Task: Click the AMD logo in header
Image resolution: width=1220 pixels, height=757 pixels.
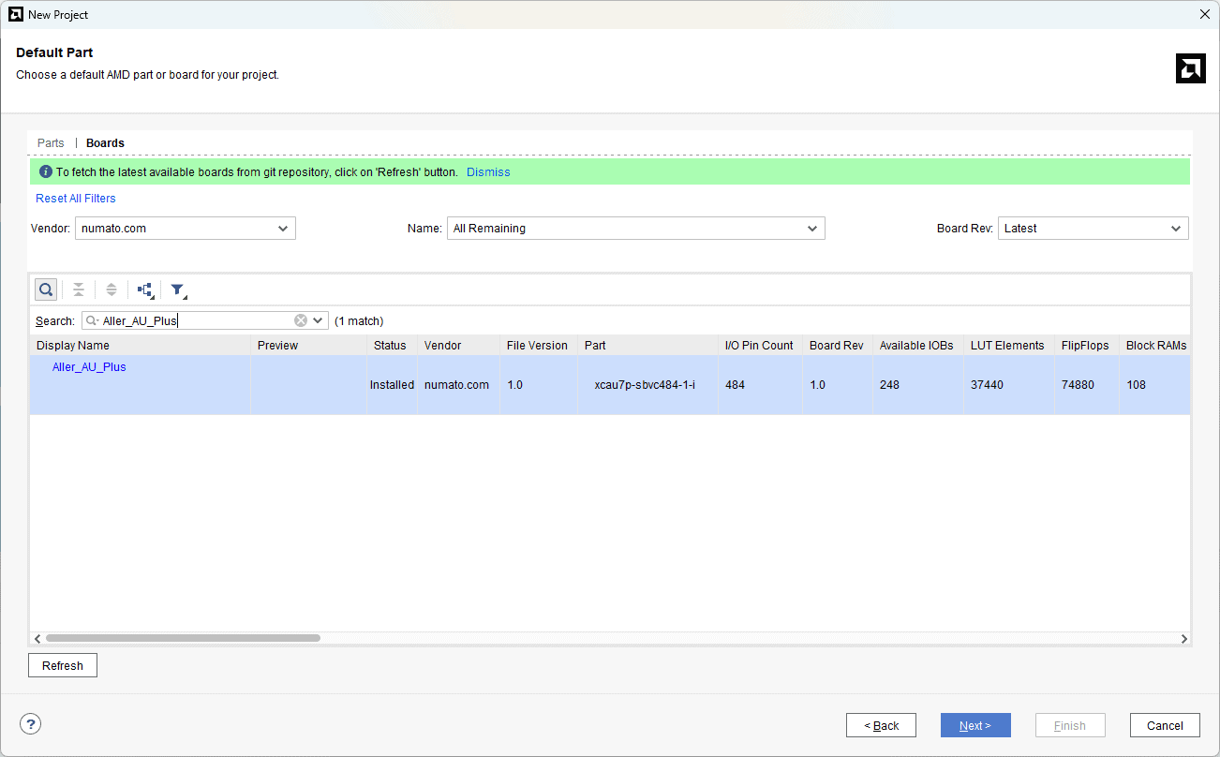Action: pyautogui.click(x=1190, y=68)
